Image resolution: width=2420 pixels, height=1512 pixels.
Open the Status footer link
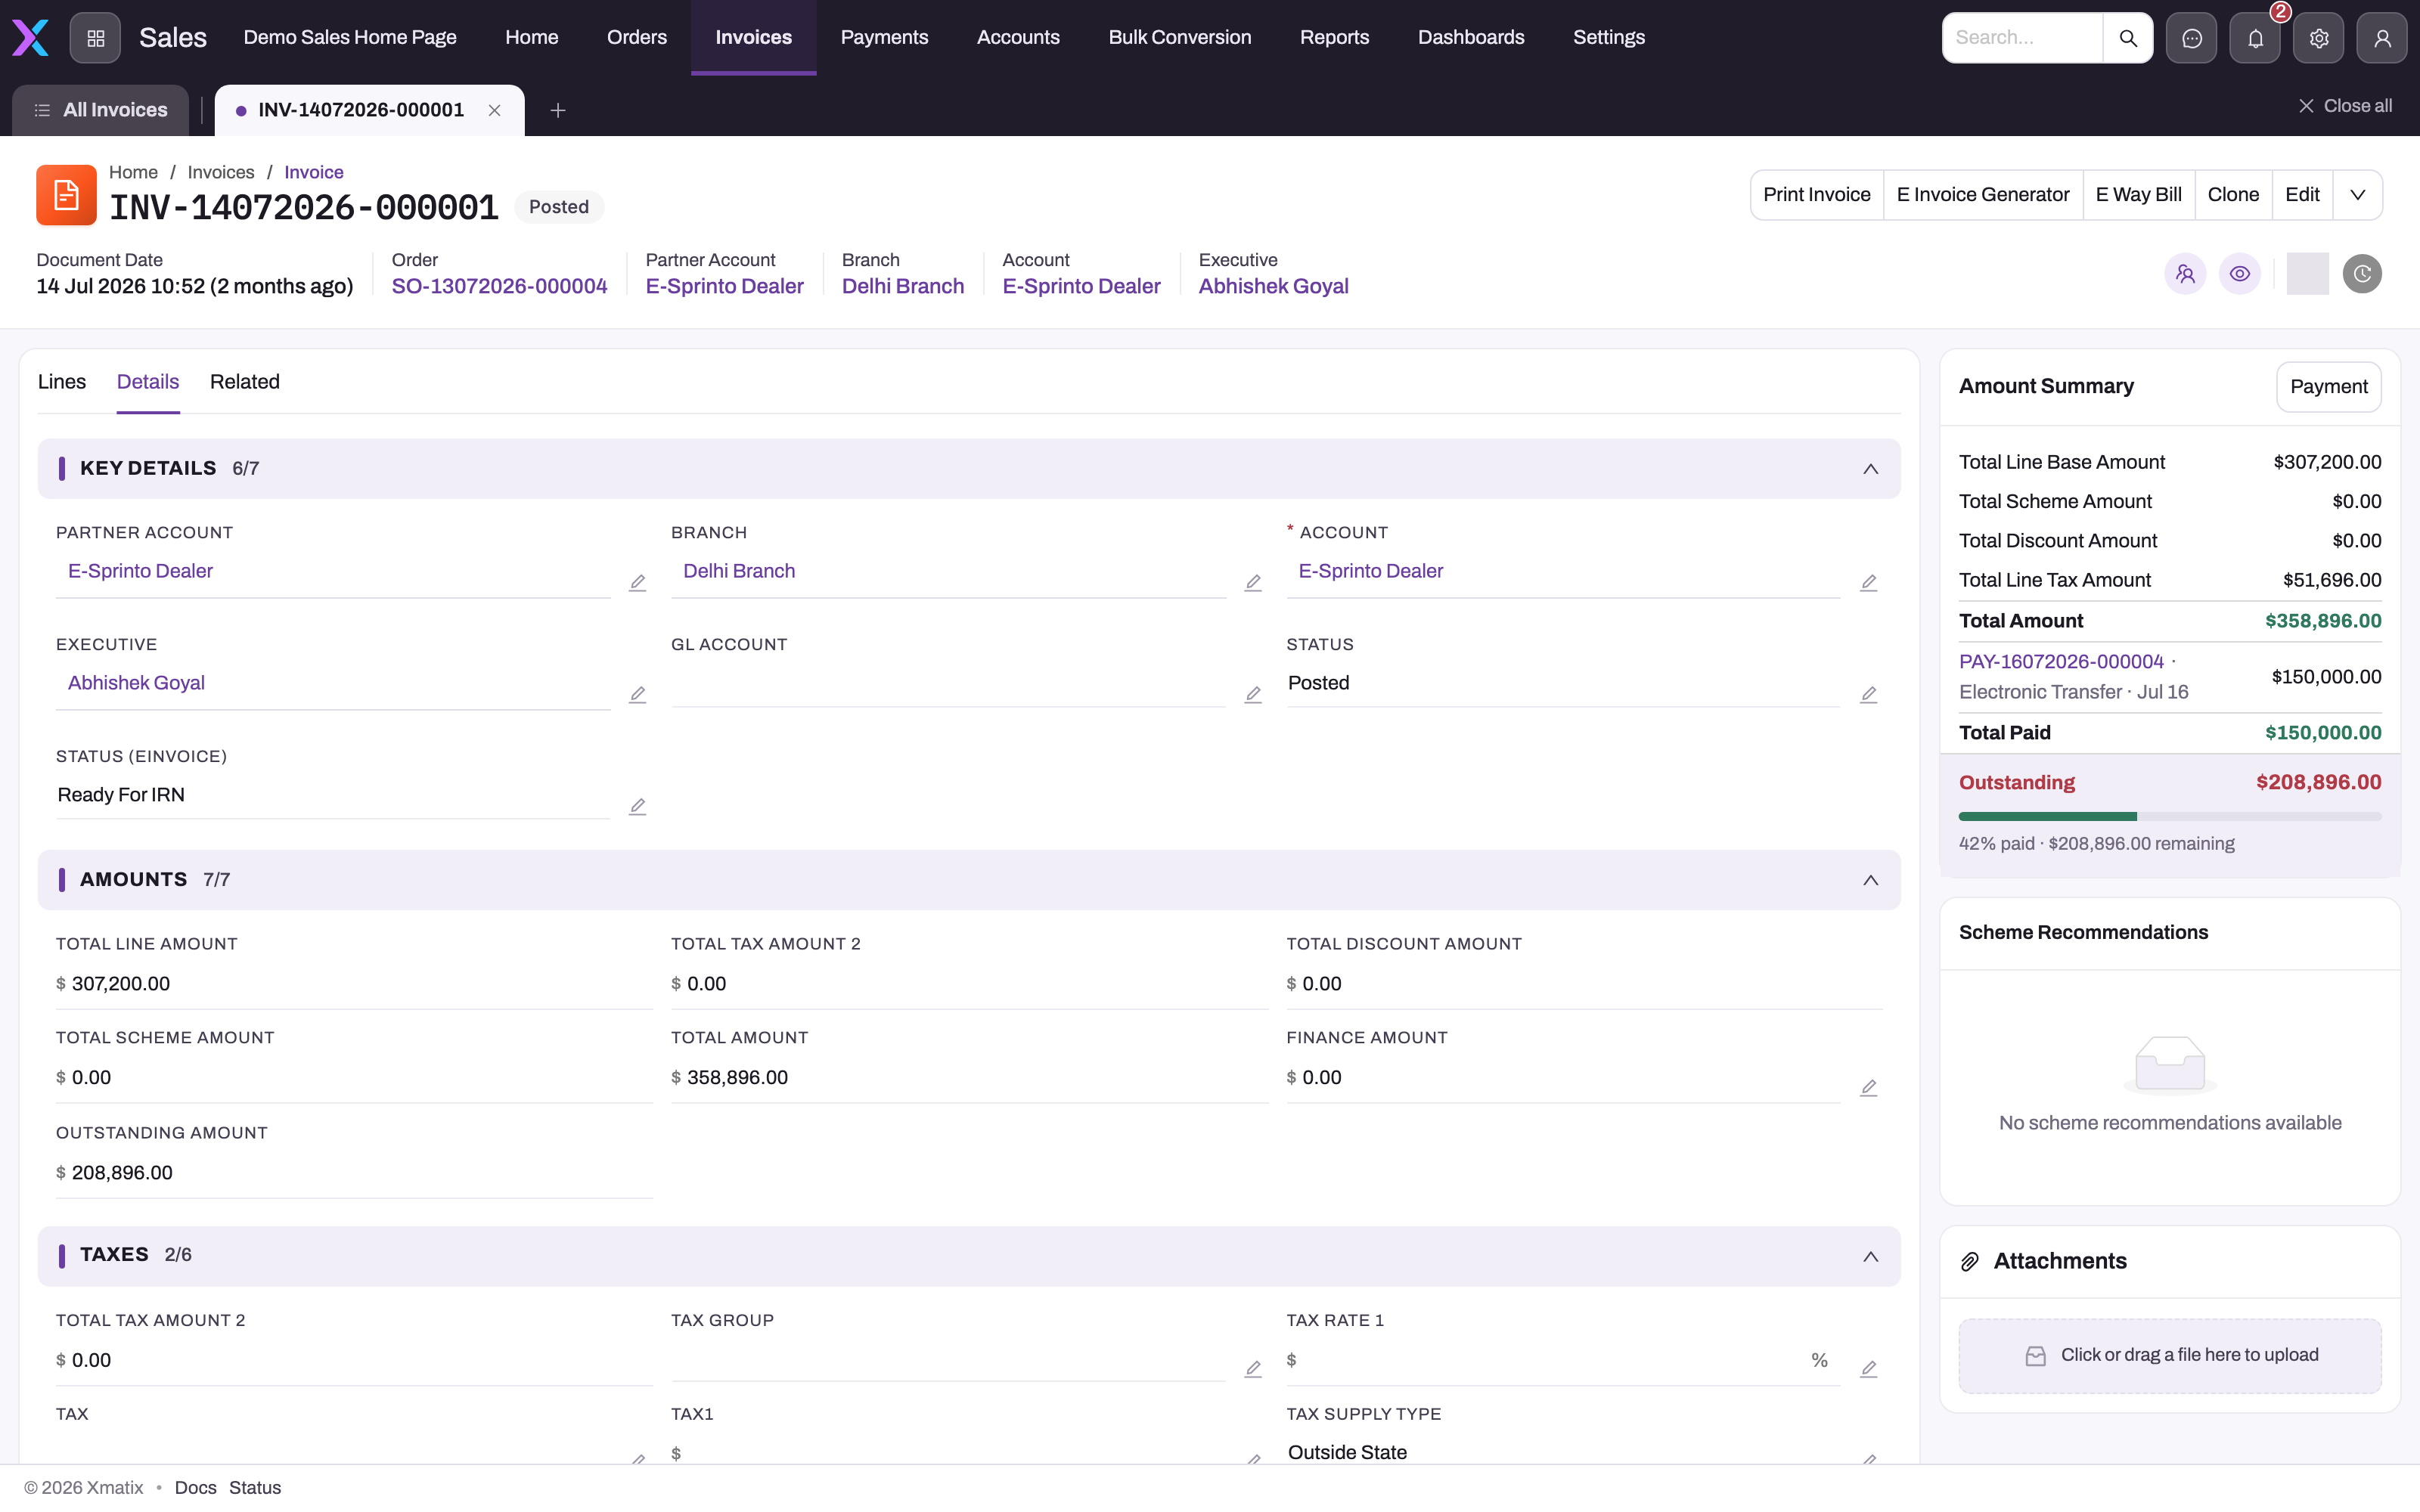click(255, 1488)
